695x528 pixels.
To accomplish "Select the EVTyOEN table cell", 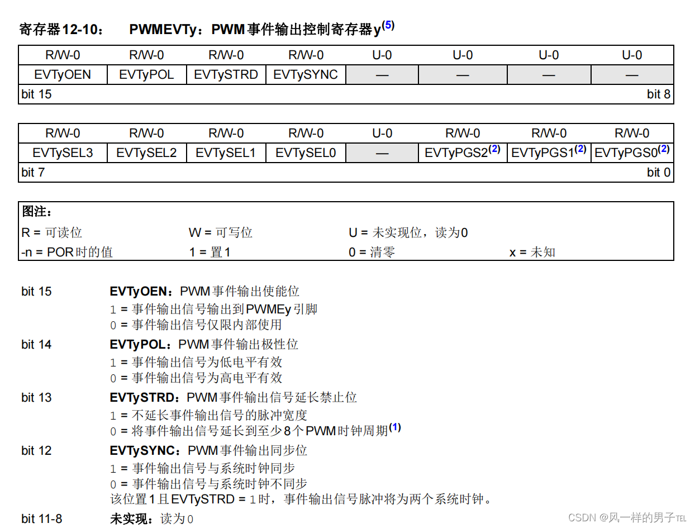I will 63,75.
